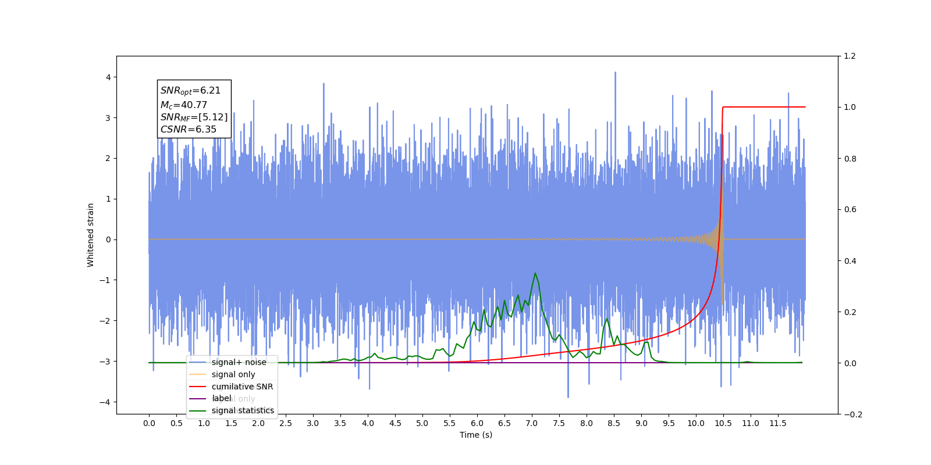The height and width of the screenshot is (465, 931).
Task: Click the blue signal+ noise legend line
Action: point(198,362)
